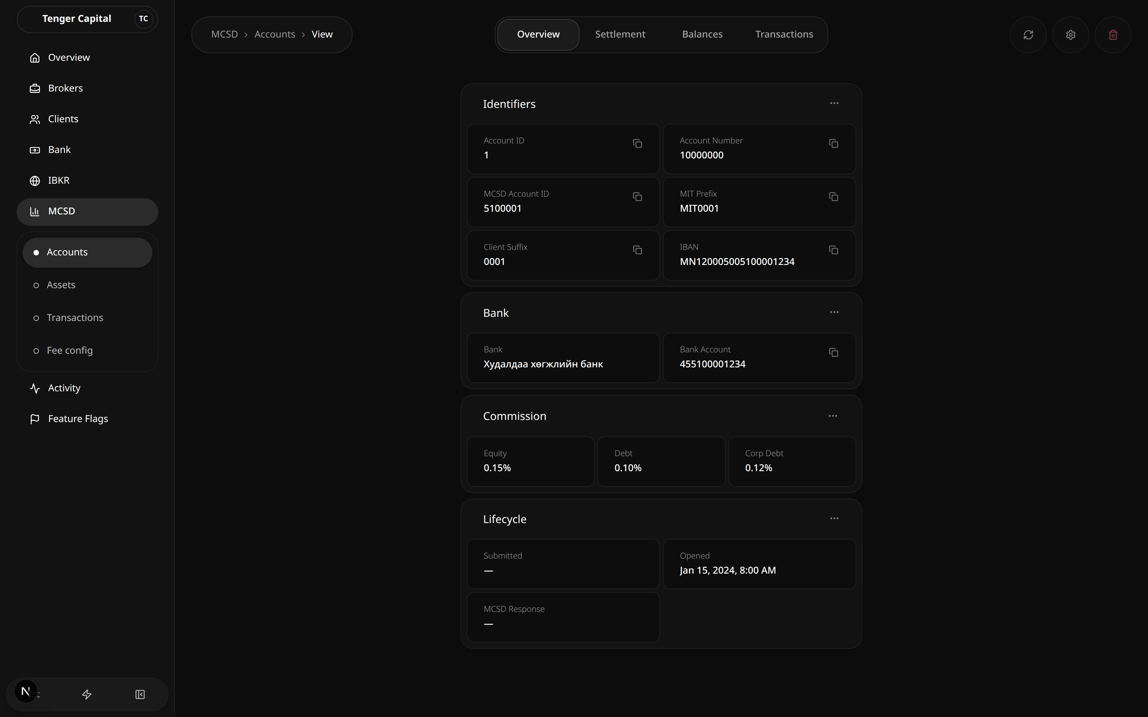Image resolution: width=1148 pixels, height=717 pixels.
Task: Open Bank in the sidebar
Action: (x=87, y=150)
